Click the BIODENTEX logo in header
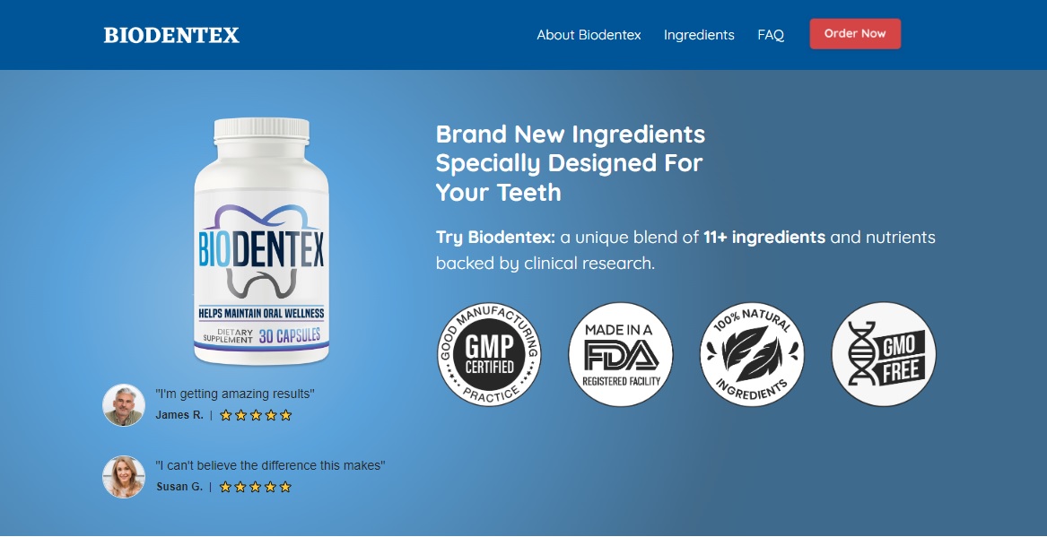The width and height of the screenshot is (1047, 537). [x=171, y=35]
